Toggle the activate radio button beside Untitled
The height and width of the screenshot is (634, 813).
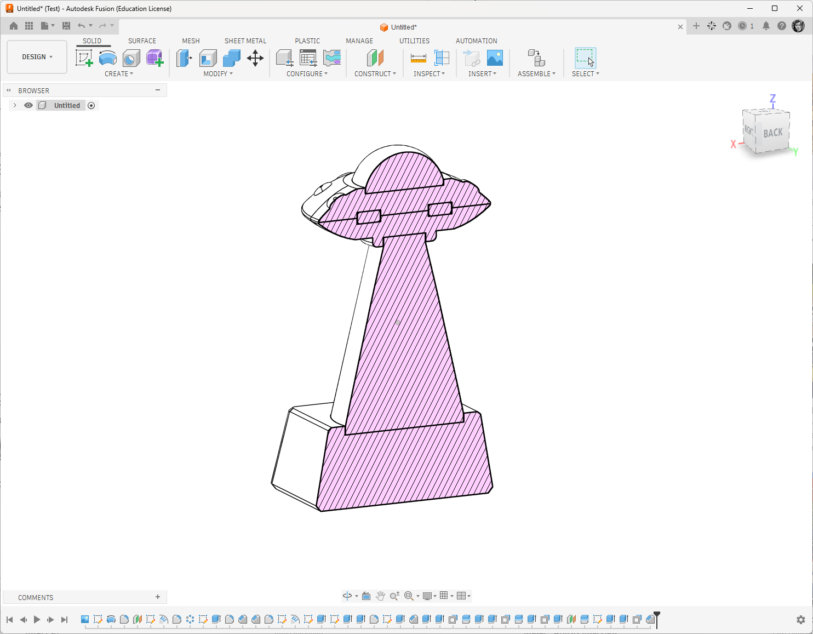coord(91,105)
